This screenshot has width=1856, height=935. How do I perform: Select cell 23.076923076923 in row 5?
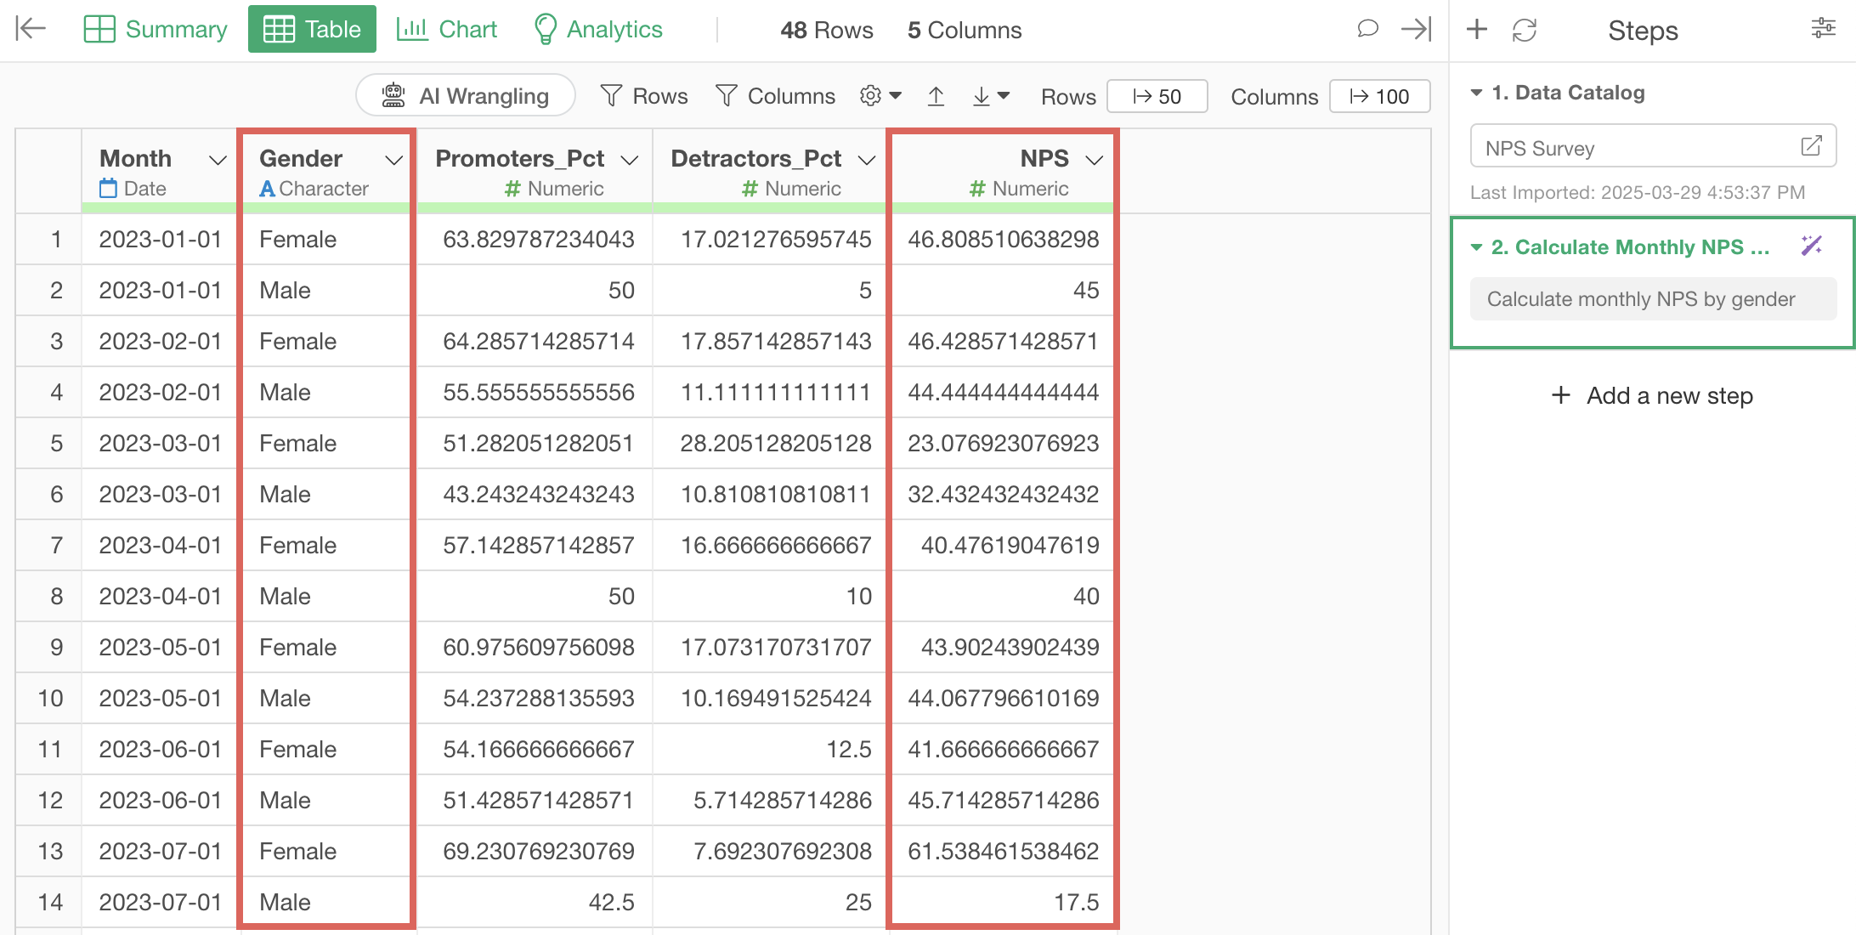pyautogui.click(x=1002, y=444)
